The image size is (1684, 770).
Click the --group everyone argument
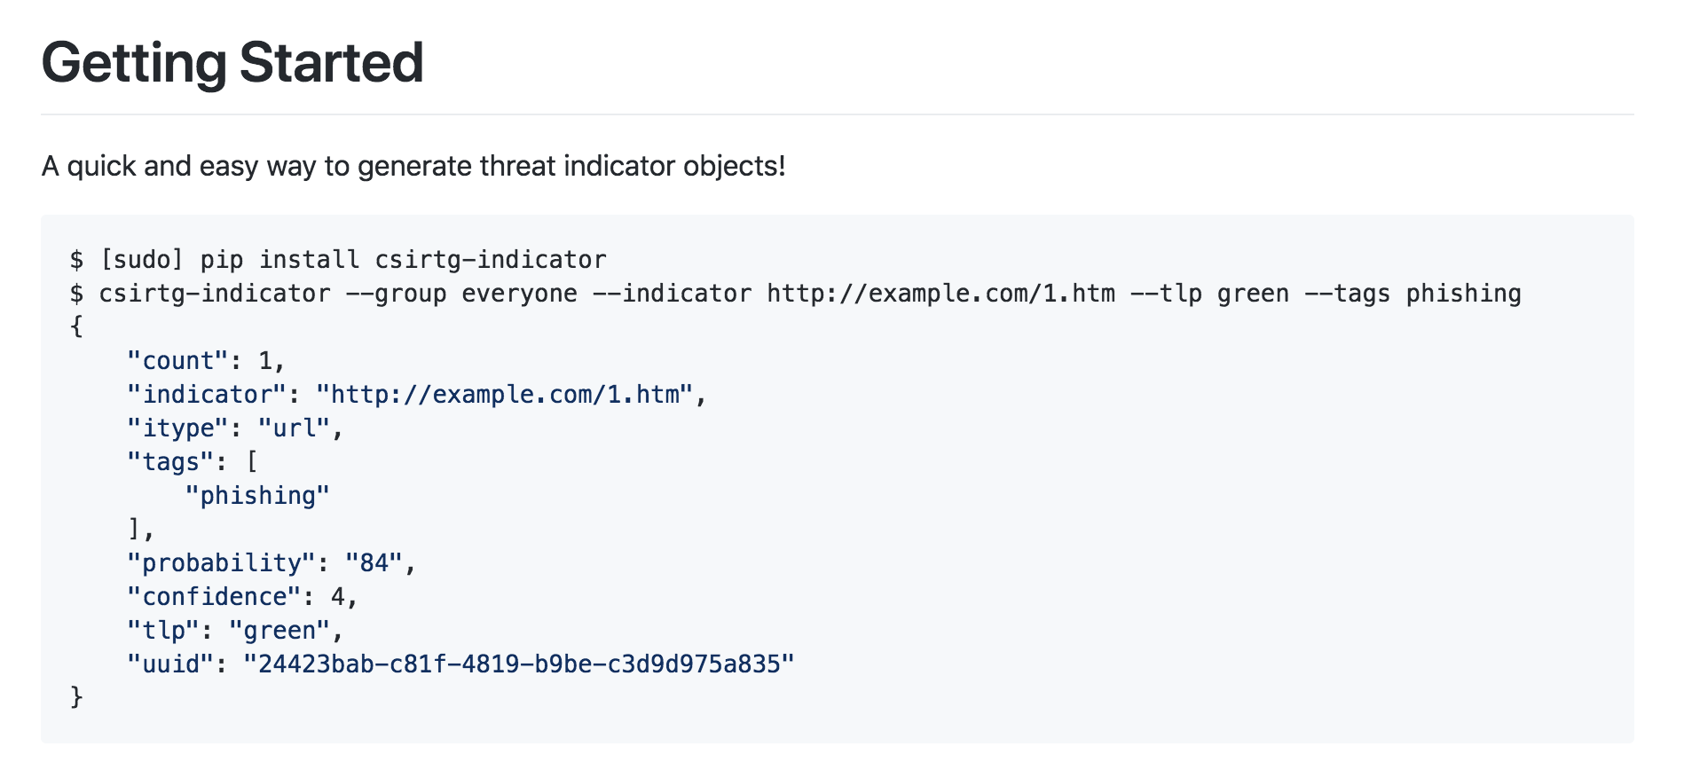461,294
